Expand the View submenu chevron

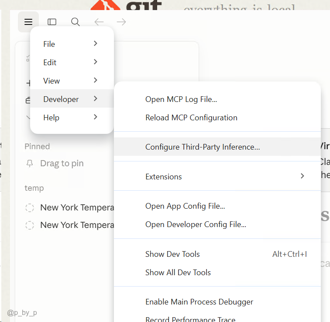[95, 80]
